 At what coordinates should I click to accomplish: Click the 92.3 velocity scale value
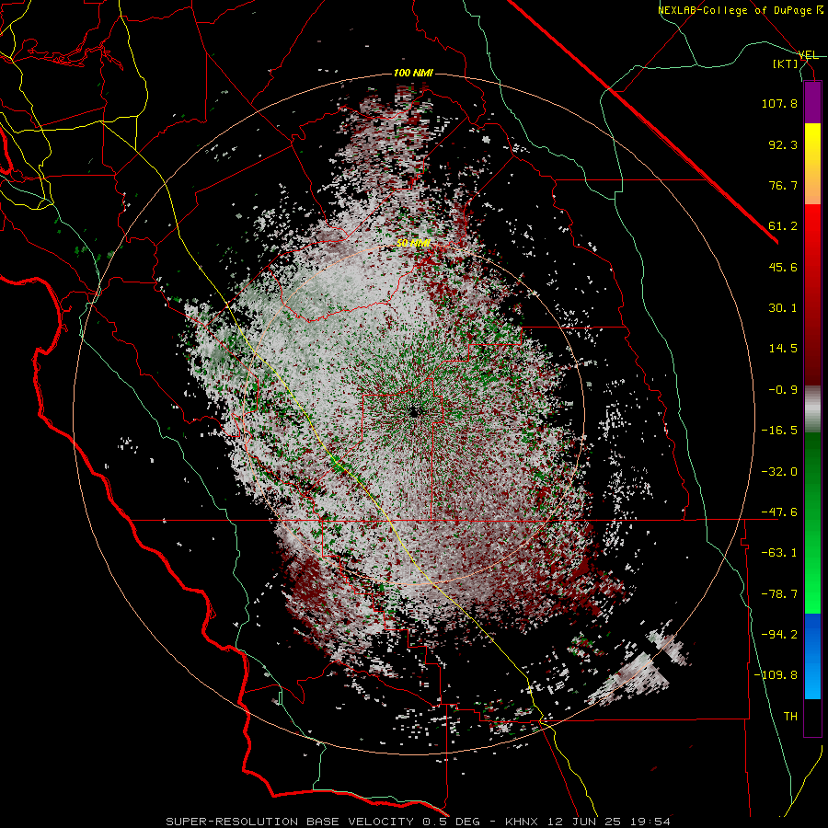783,144
